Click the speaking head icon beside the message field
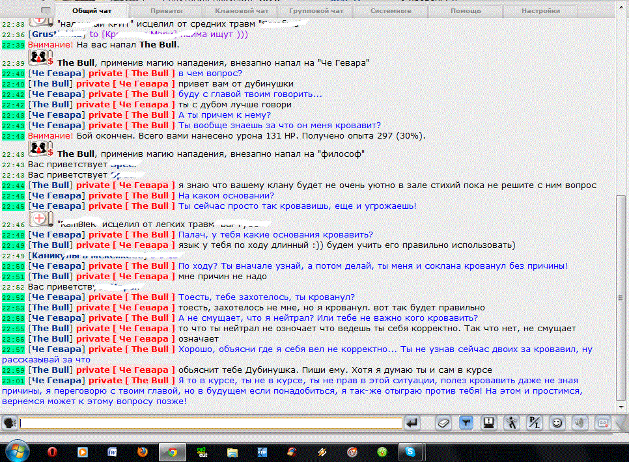 coord(10,423)
